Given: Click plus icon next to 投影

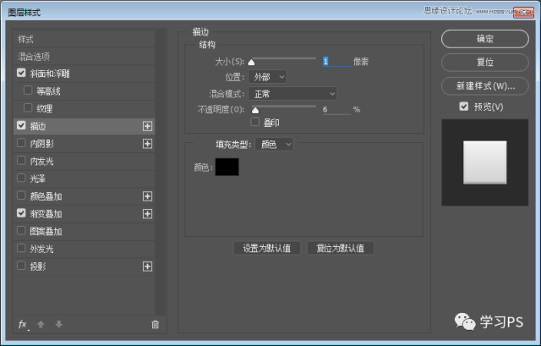Looking at the screenshot, I should point(148,266).
